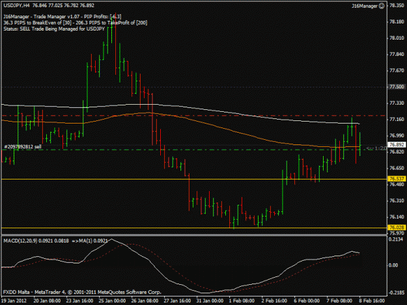Viewport: 407px width, 305px height.
Task: Click the 8 Feb 16:00 time label
Action: (x=372, y=300)
